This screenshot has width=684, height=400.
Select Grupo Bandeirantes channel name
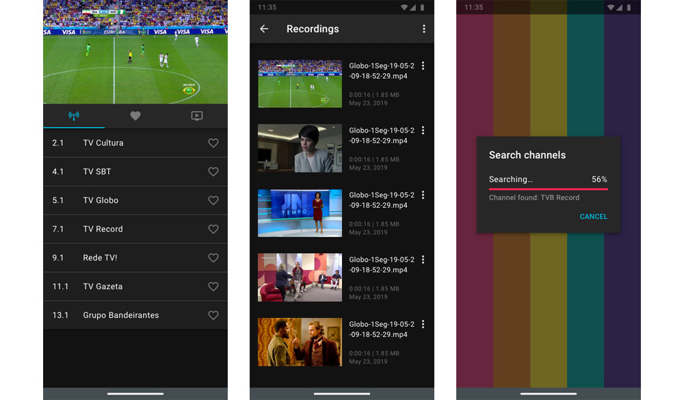point(121,315)
